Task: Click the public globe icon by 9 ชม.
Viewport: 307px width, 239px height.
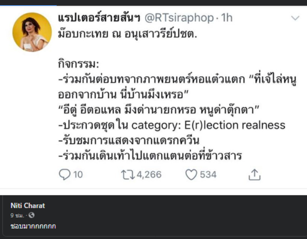Action: coord(32,215)
